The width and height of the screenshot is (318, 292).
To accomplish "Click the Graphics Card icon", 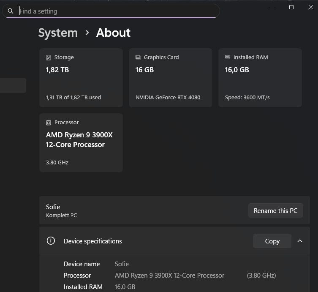I will coord(138,57).
